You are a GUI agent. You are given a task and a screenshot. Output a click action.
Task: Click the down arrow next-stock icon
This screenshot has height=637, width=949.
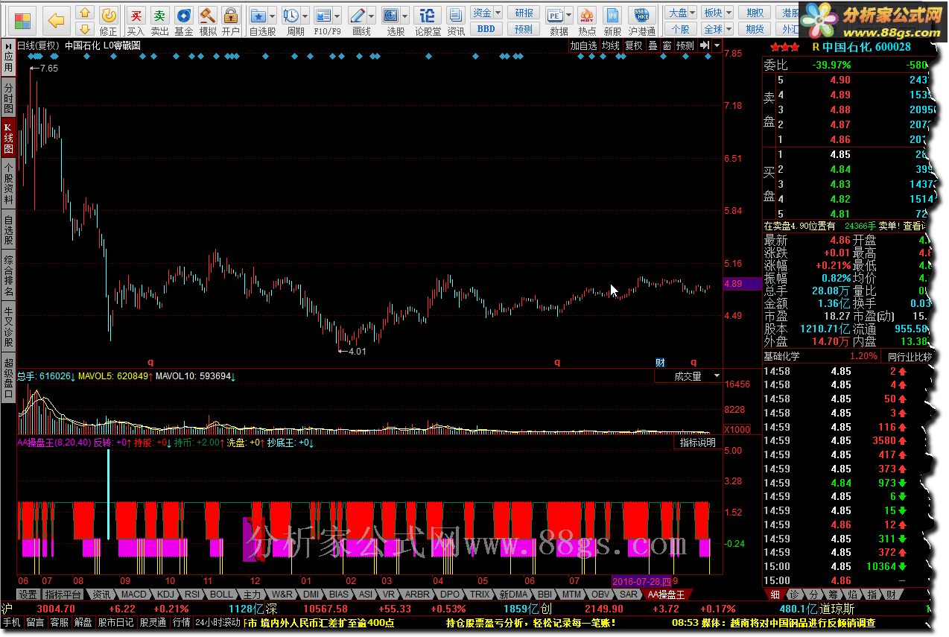click(85, 28)
